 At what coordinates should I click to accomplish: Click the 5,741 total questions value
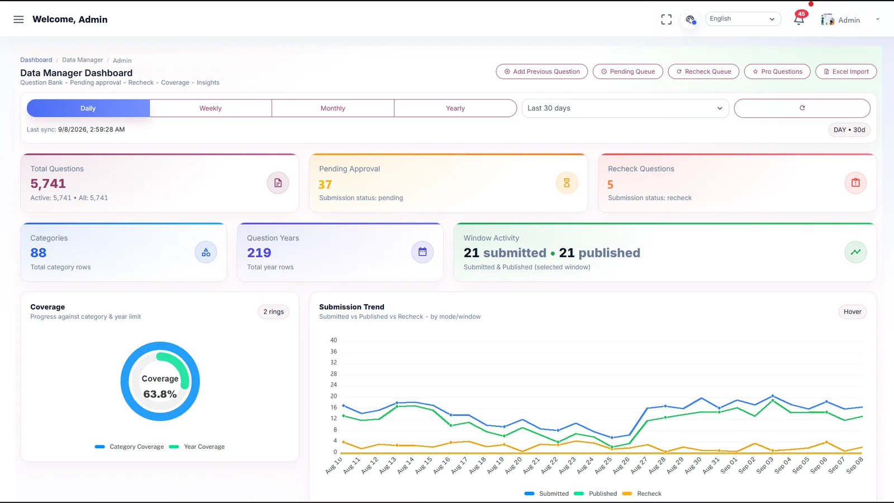[x=48, y=183]
